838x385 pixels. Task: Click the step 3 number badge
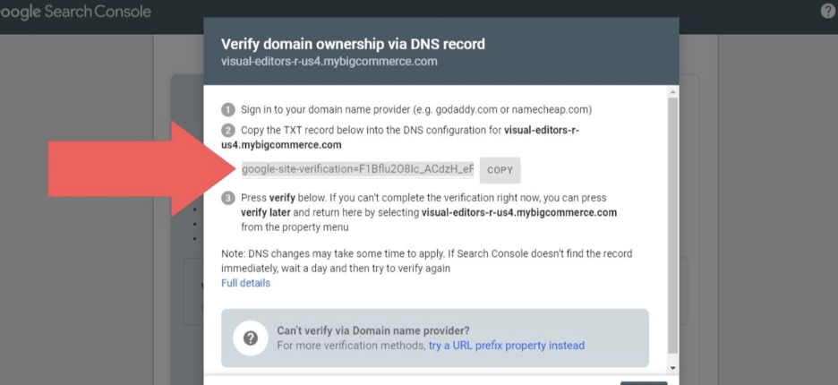click(228, 199)
